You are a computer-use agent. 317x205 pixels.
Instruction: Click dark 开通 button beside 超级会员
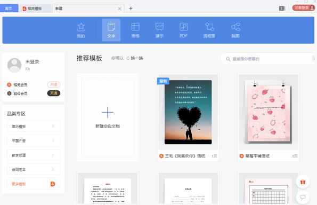pyautogui.click(x=54, y=93)
